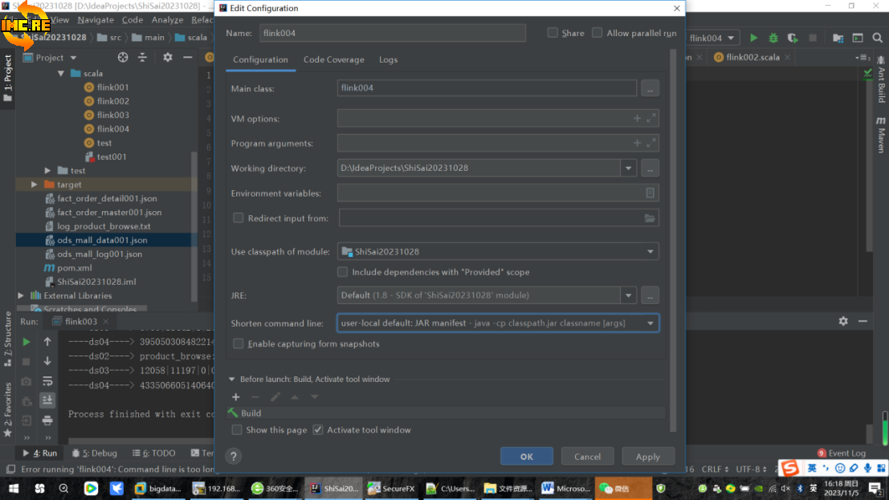Viewport: 889px width, 500px height.
Task: Click the OK button
Action: coord(526,457)
